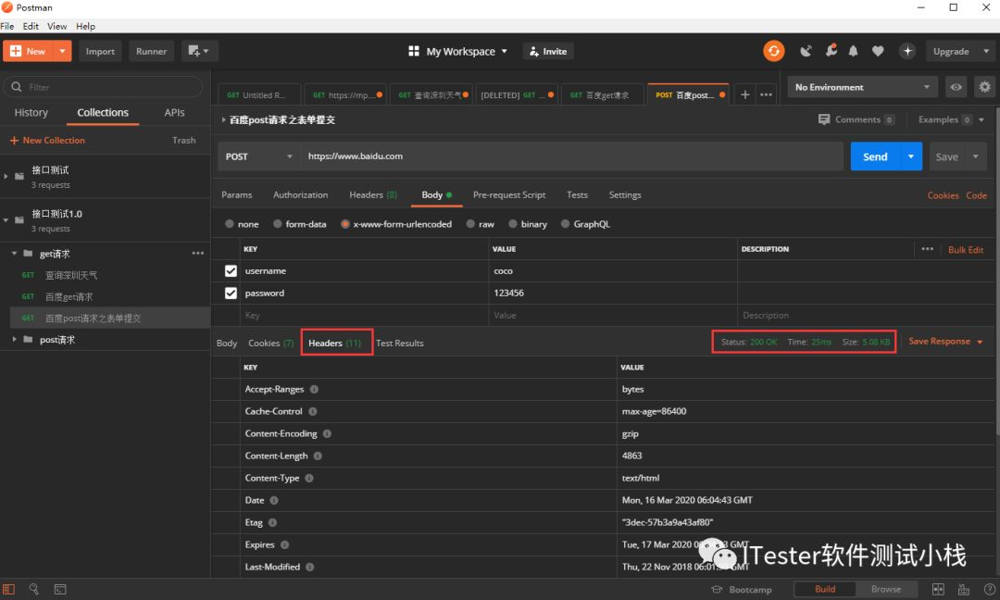Click the orange sync status icon
The image size is (1000, 600).
[x=773, y=51]
